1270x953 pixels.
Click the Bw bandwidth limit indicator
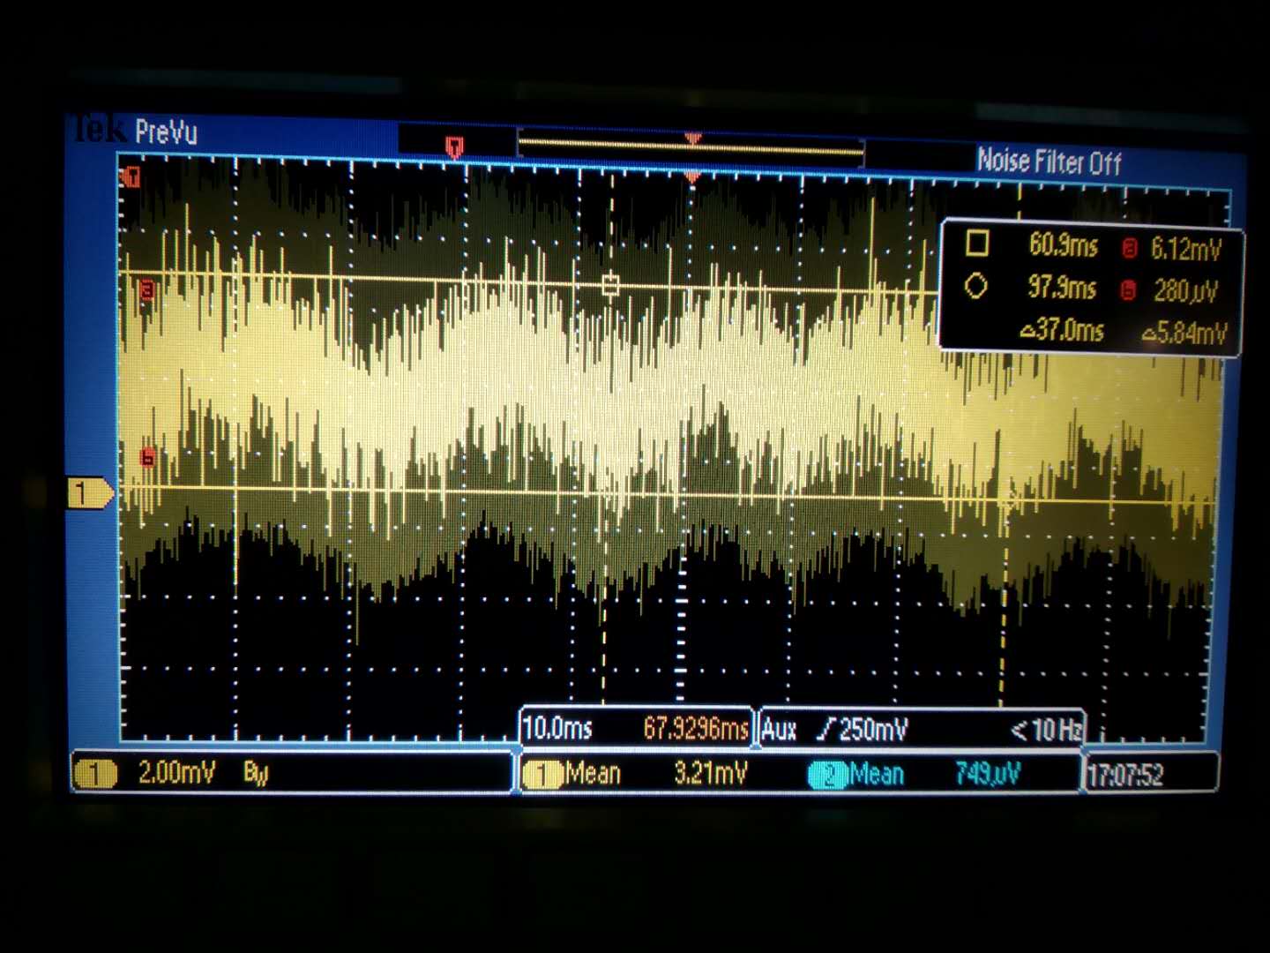point(256,774)
